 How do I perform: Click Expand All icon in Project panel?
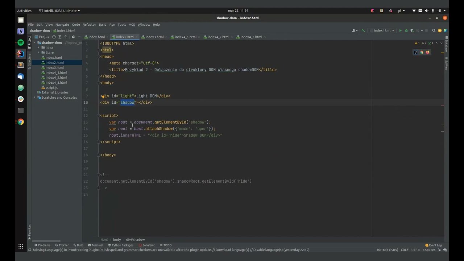click(x=60, y=37)
